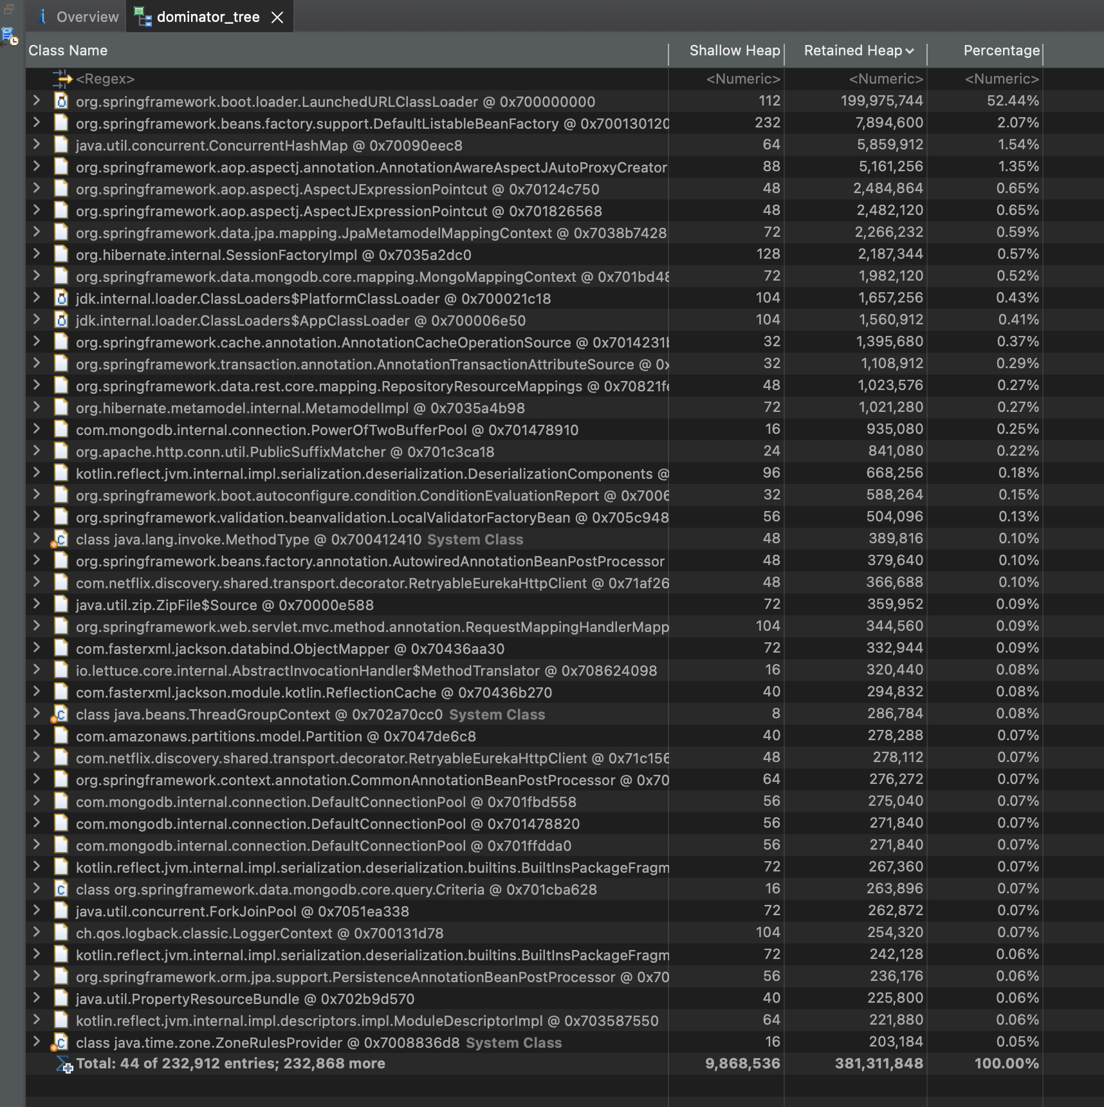The width and height of the screenshot is (1104, 1107).
Task: Click the java.lang.invoke.MethodType class icon
Action: click(x=60, y=539)
